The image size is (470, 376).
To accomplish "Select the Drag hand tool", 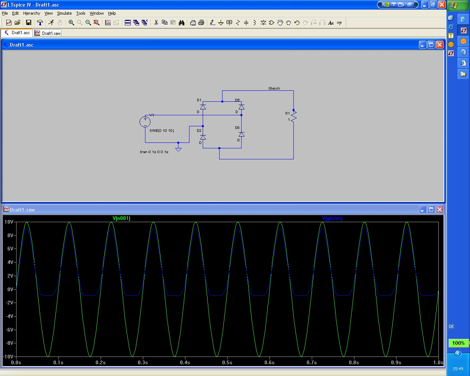I will point(289,23).
